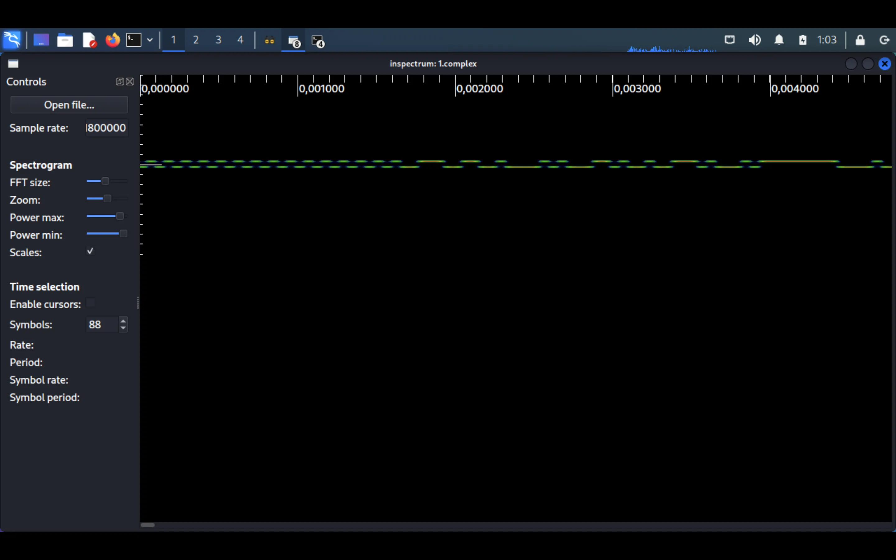
Task: Switch to workspace 3
Action: [x=218, y=40]
